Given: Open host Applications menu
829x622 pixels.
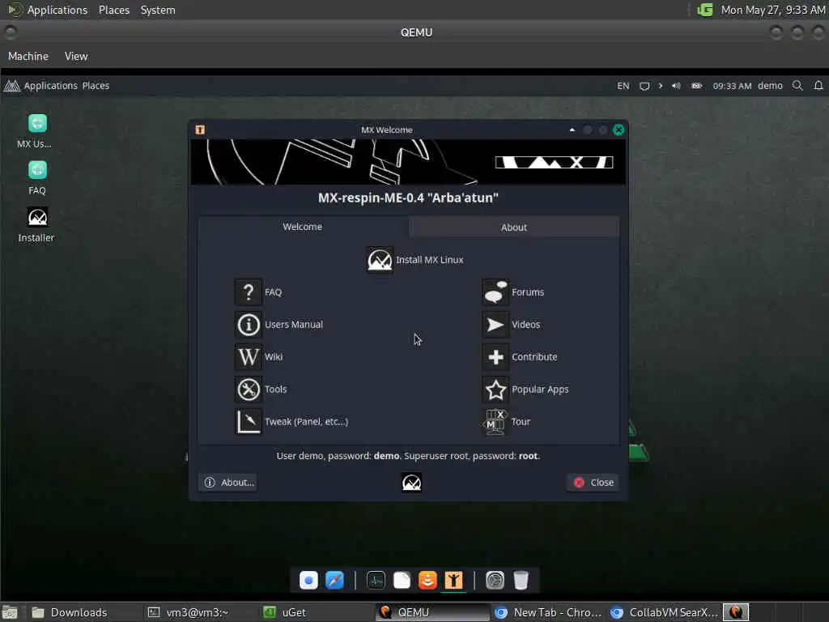Looking at the screenshot, I should tap(57, 10).
